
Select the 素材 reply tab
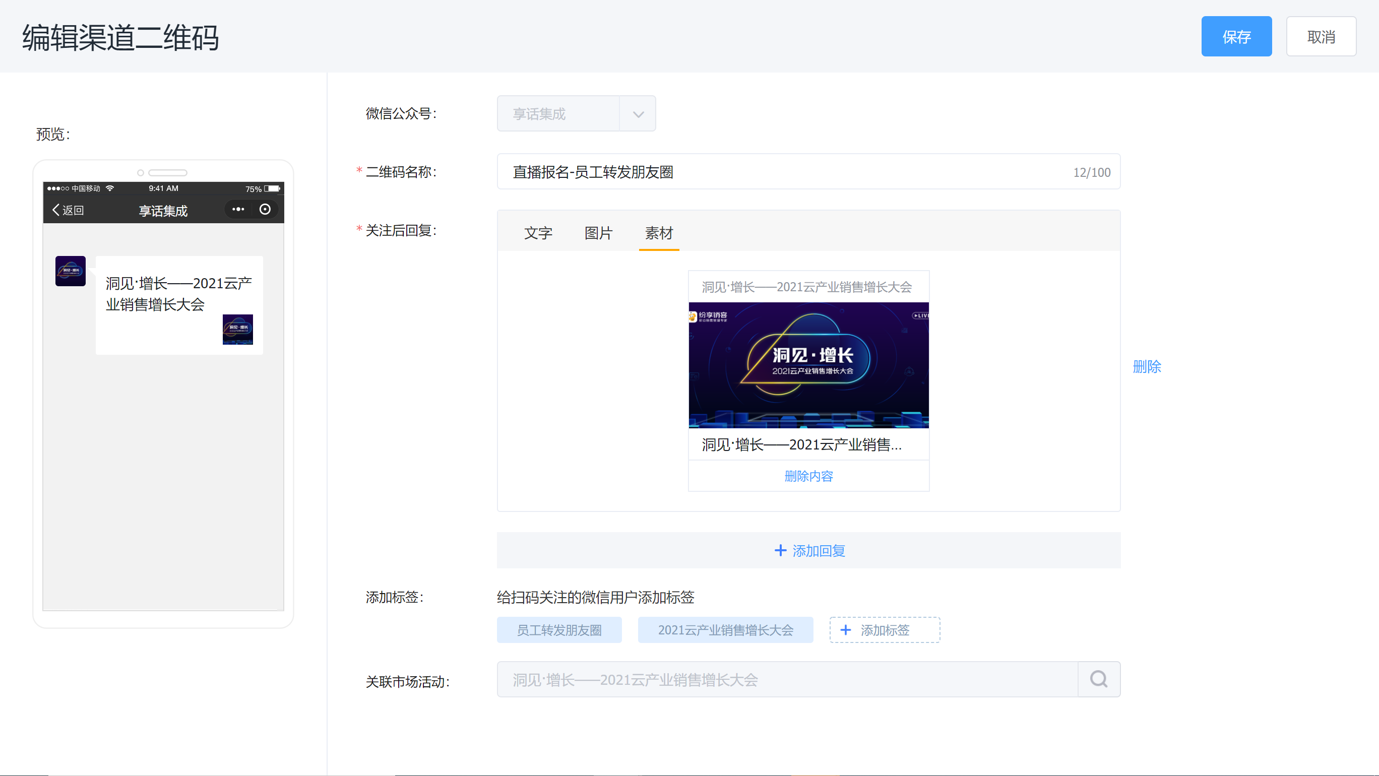658,233
